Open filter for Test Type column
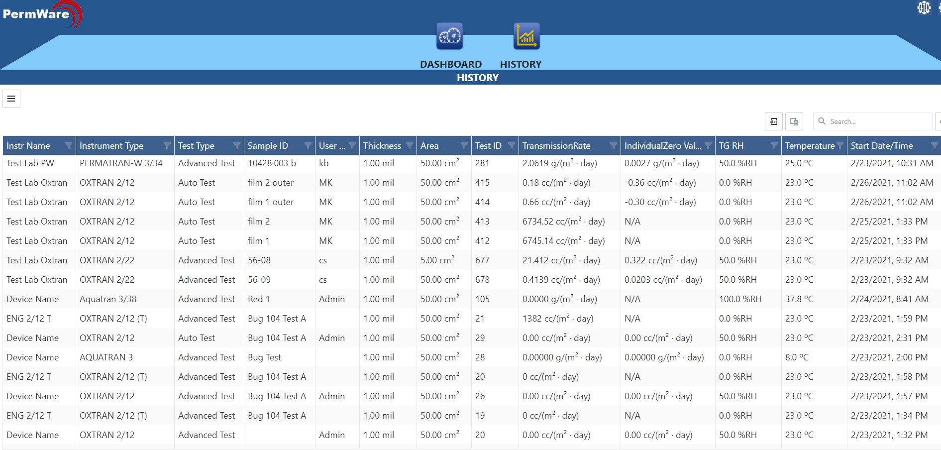 pyautogui.click(x=237, y=146)
